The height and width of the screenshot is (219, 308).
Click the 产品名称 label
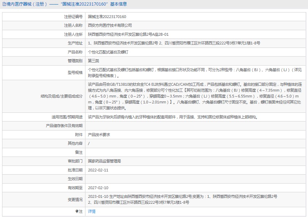[75, 52]
